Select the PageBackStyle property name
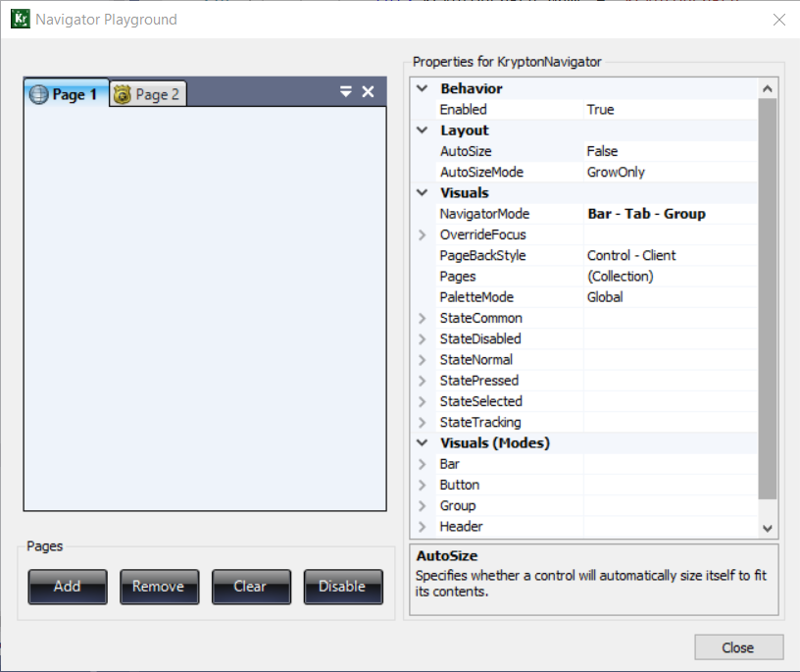Viewport: 800px width, 672px height. 482,255
